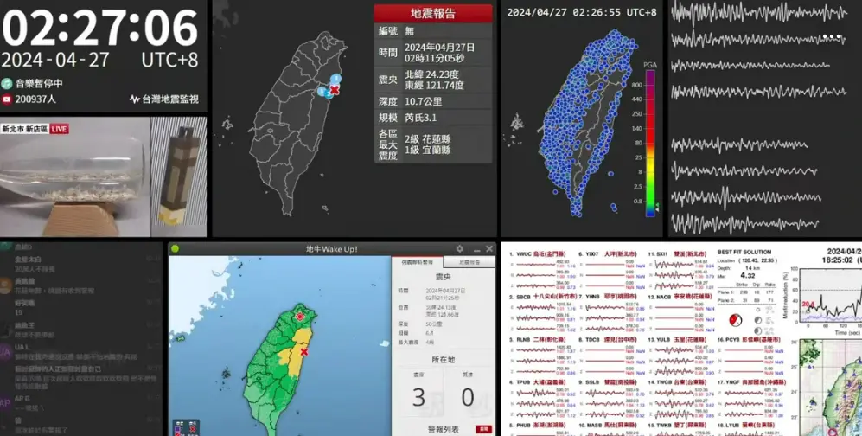Click the map legend box in Wake Up! map corner

point(186,427)
